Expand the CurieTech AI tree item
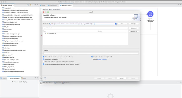 [45, 34]
